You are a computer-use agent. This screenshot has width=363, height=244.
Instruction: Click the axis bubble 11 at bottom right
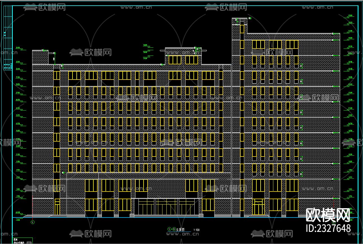[334, 222]
